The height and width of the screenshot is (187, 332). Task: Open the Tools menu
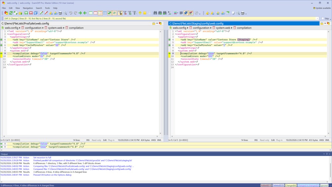[47, 8]
